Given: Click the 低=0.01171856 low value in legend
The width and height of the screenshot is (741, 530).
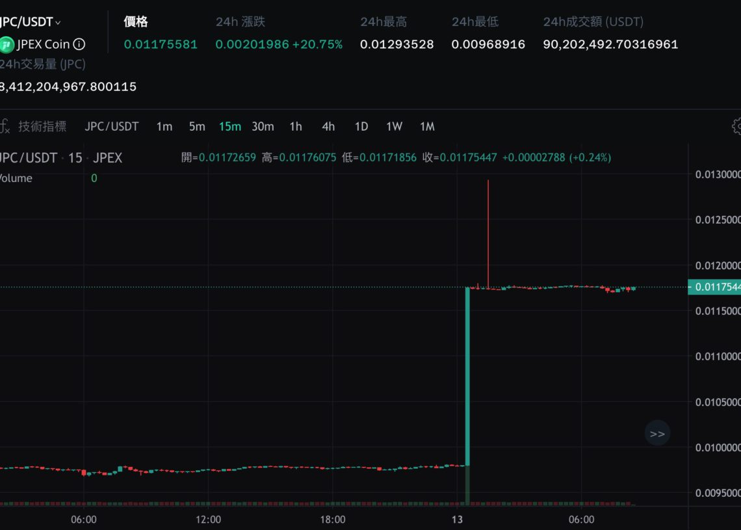Looking at the screenshot, I should coord(380,157).
